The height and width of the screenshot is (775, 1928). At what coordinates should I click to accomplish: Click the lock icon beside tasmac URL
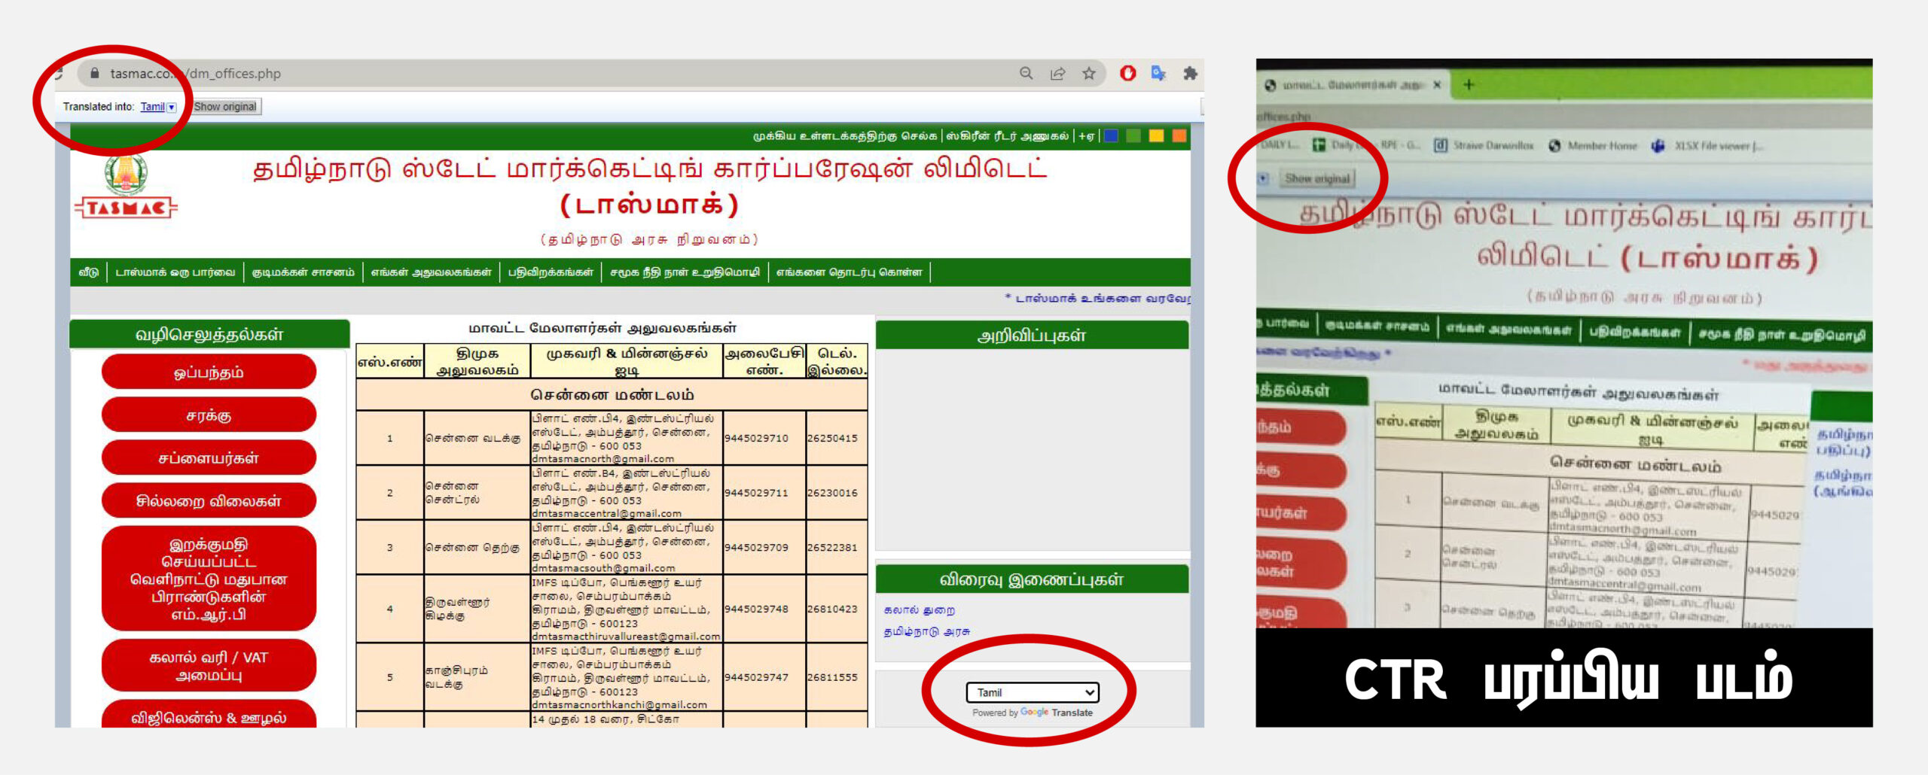pyautogui.click(x=95, y=73)
